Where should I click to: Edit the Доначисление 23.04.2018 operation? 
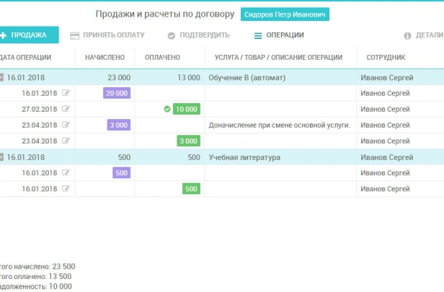[x=66, y=125]
